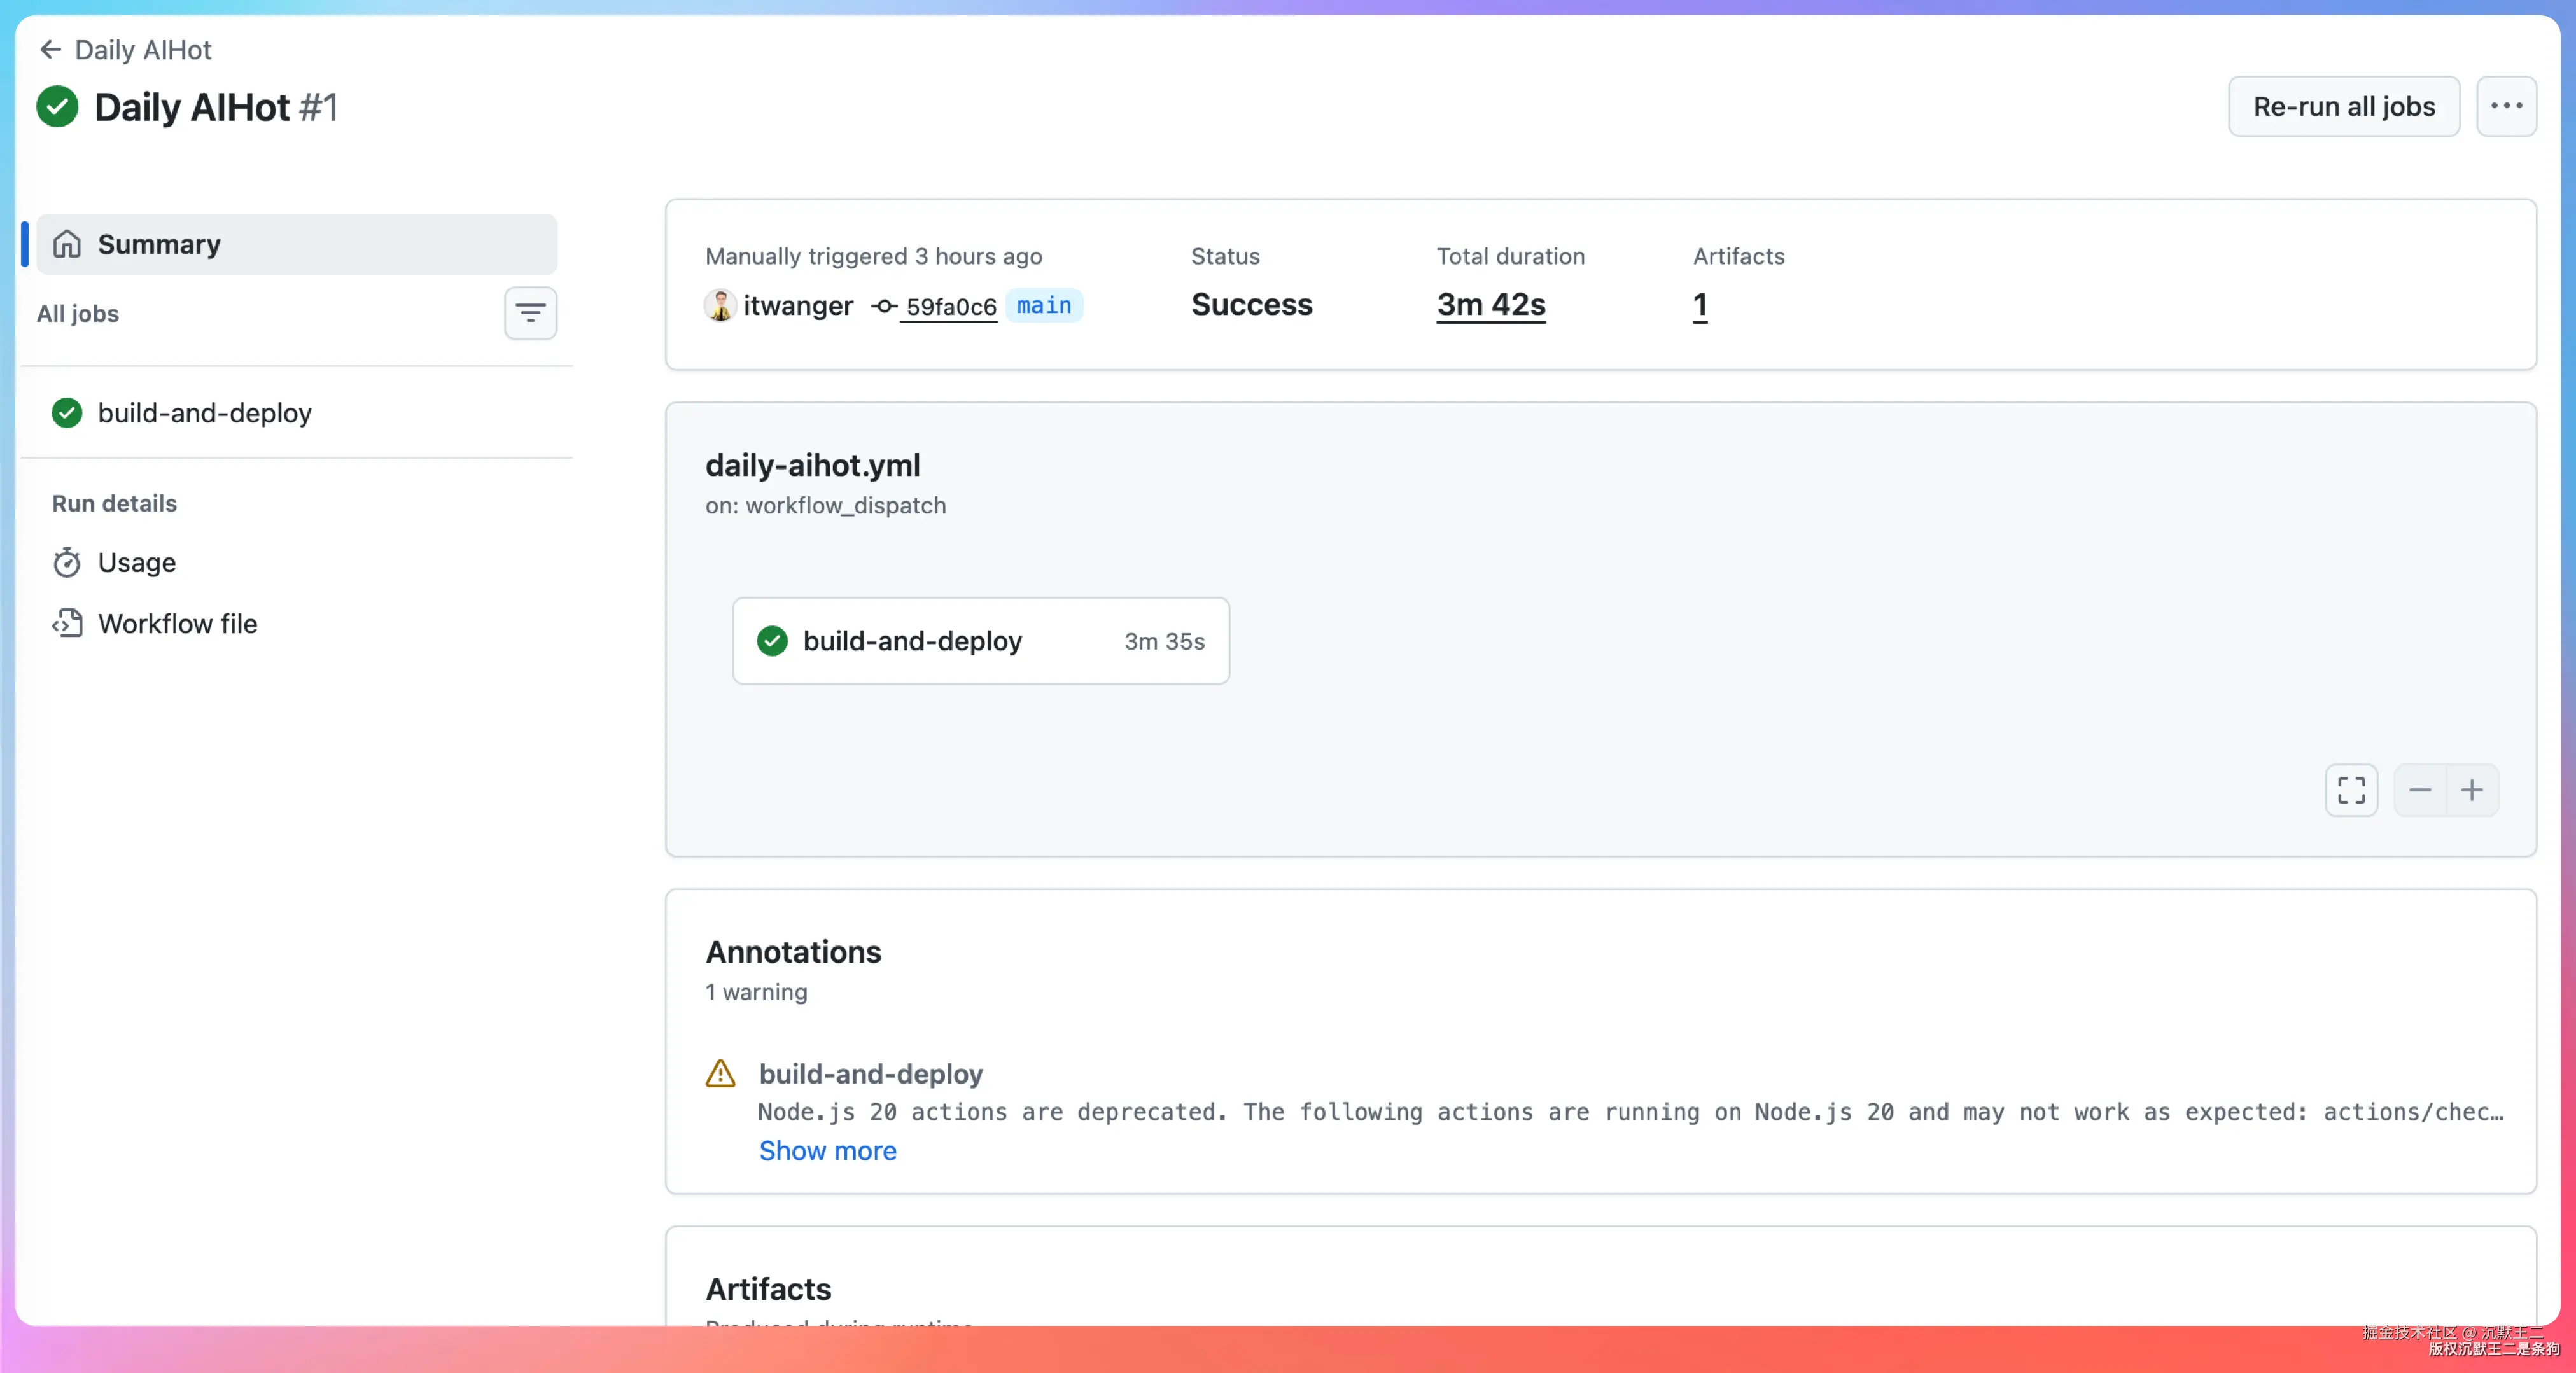Click sidebar build-and-deploy success icon
Viewport: 2576px width, 1373px height.
(x=67, y=413)
